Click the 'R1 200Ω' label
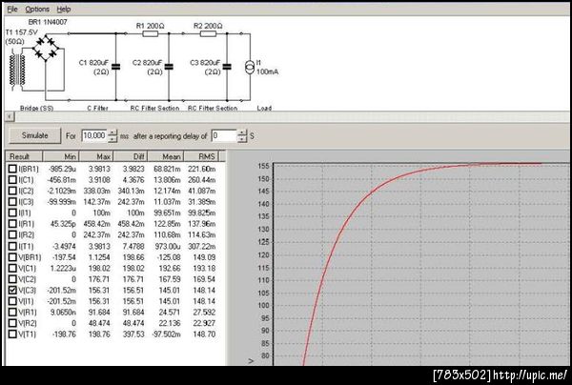 click(151, 26)
